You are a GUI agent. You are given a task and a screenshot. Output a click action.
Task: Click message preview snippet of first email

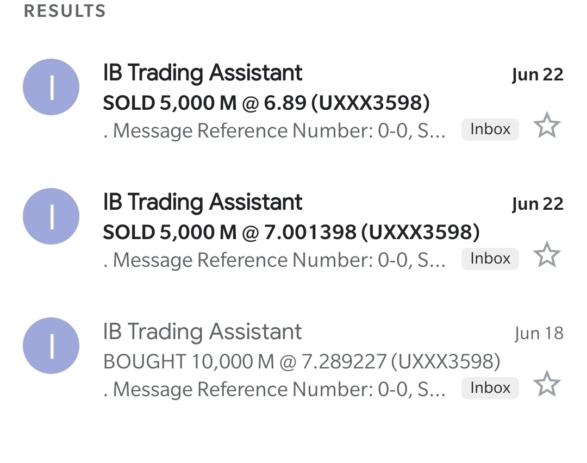click(x=274, y=131)
